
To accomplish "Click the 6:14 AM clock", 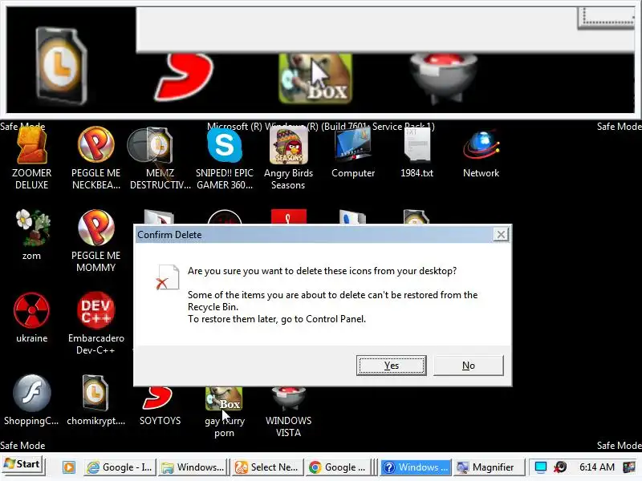I will point(596,467).
